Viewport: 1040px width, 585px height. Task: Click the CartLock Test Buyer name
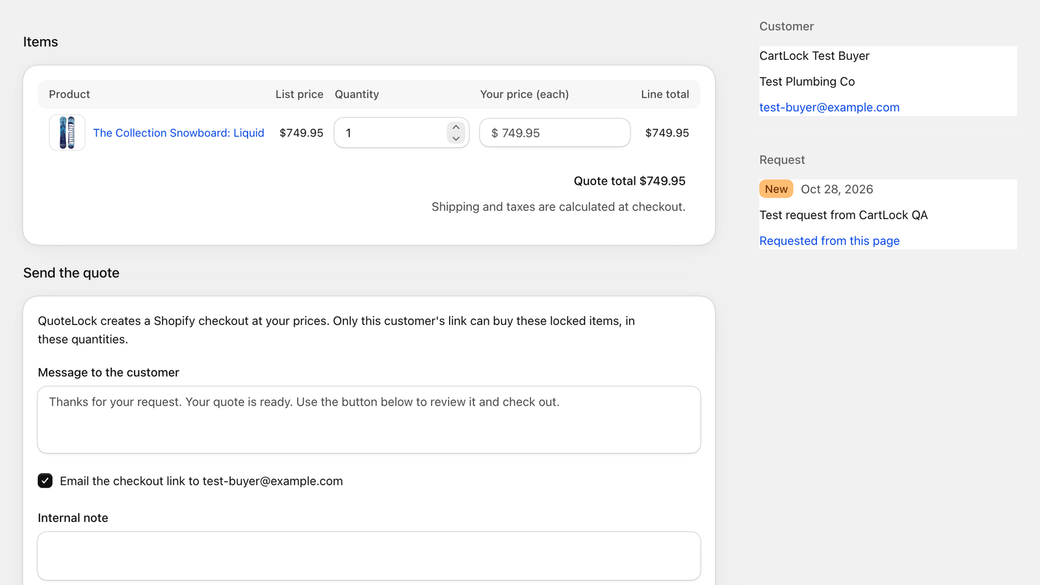click(814, 56)
